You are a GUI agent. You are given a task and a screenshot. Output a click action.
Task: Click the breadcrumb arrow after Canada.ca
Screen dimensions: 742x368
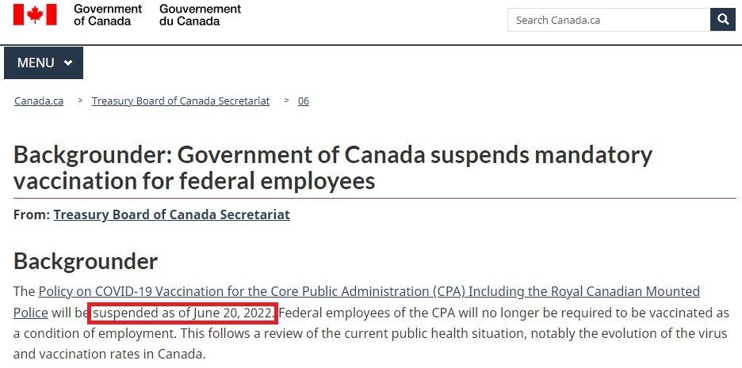pyautogui.click(x=81, y=101)
